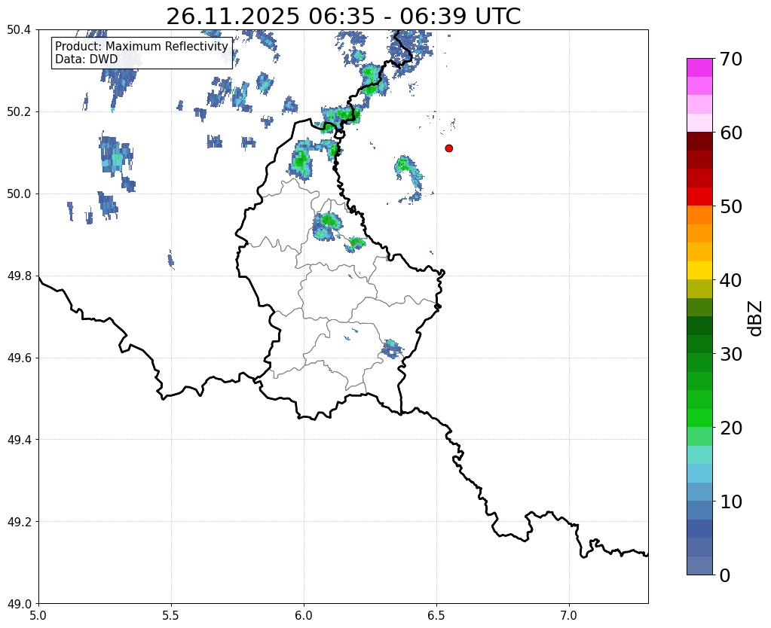Click the red station marker dot
771x628 pixels.
click(x=448, y=148)
